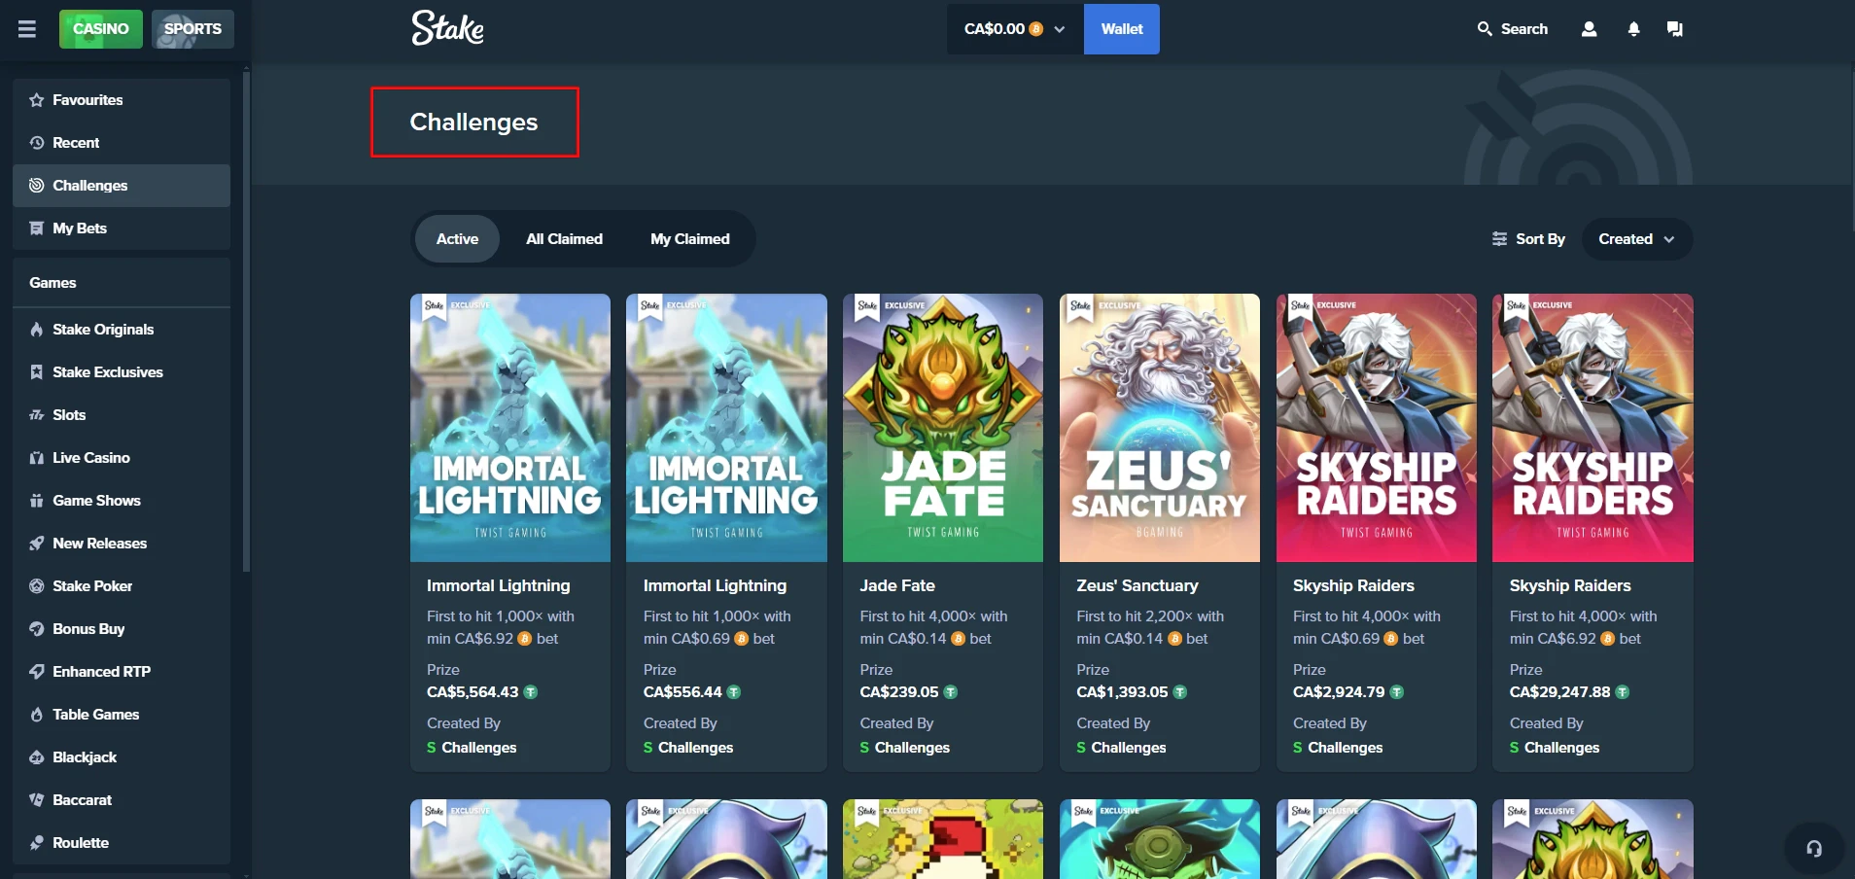Screen dimensions: 1855x879
Task: Click the Sort By filter icon
Action: click(x=1499, y=239)
